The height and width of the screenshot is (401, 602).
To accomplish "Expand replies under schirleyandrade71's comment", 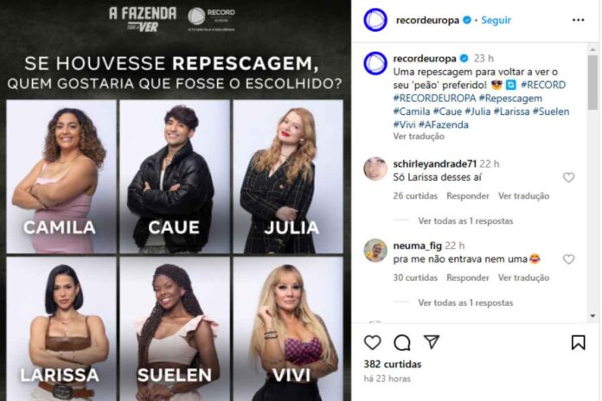I will point(465,220).
